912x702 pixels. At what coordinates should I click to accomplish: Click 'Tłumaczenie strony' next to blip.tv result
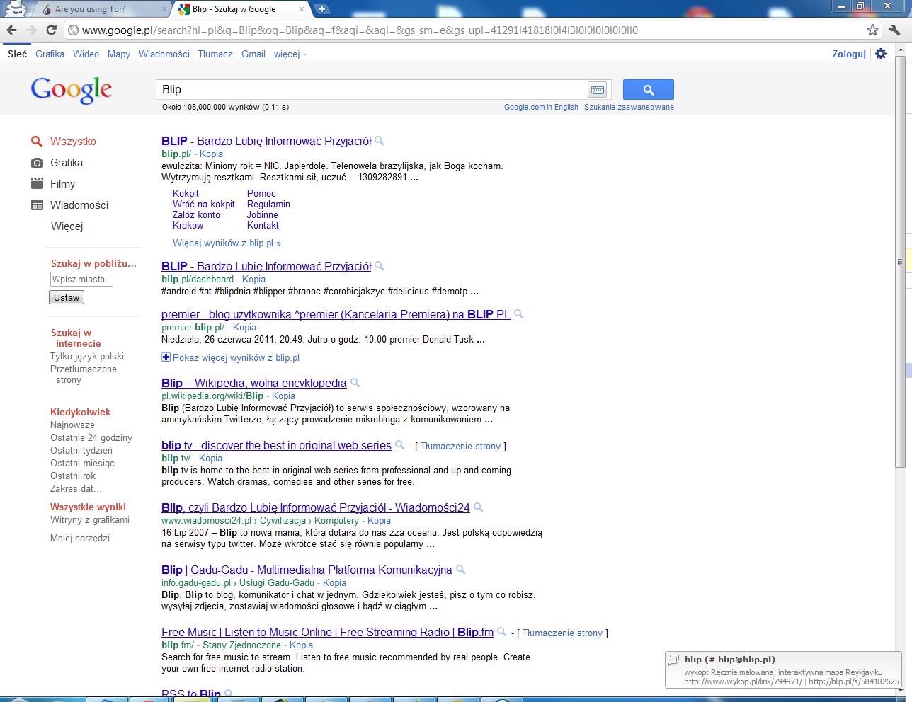coord(460,446)
